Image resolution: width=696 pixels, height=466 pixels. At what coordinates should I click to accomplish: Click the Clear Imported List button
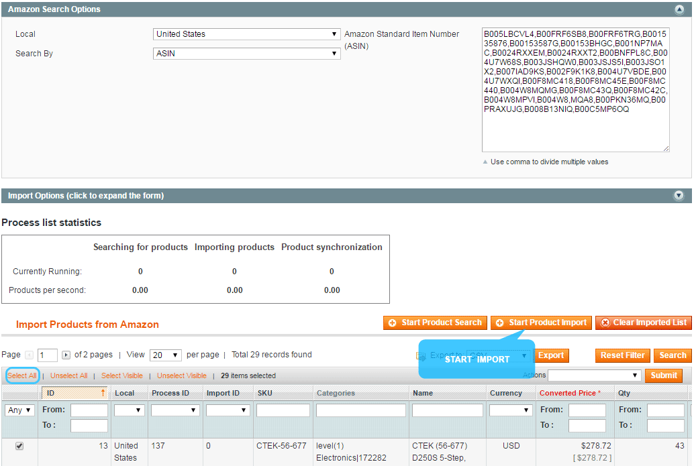coord(644,323)
